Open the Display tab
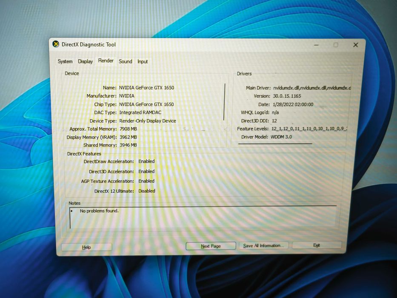The image size is (397, 298). coord(86,61)
